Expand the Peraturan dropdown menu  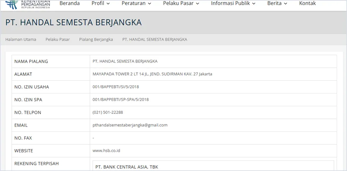click(136, 3)
